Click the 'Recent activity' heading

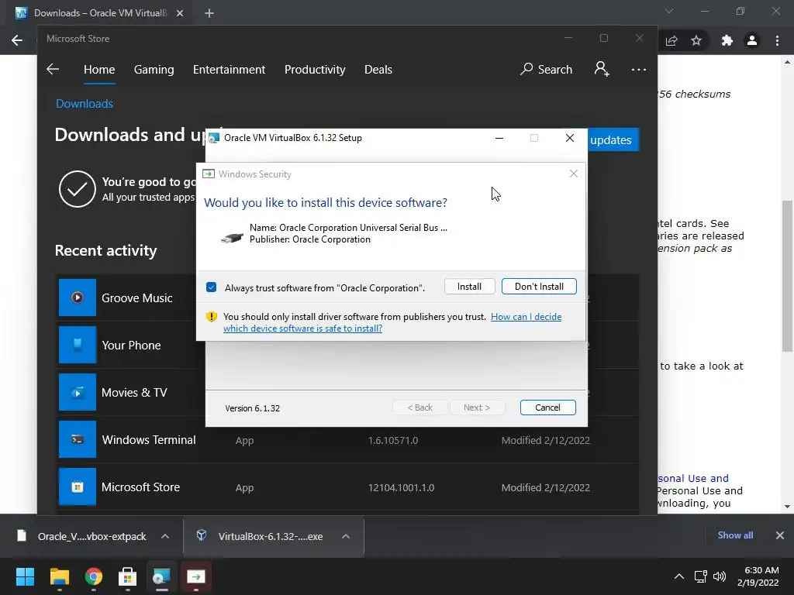105,250
